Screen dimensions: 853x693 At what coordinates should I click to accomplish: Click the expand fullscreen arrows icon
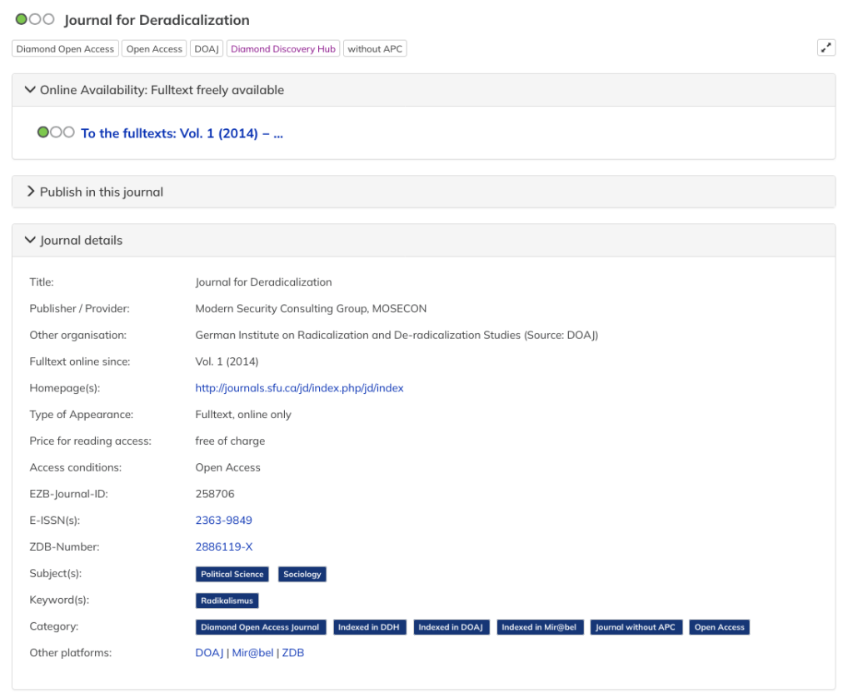[826, 48]
